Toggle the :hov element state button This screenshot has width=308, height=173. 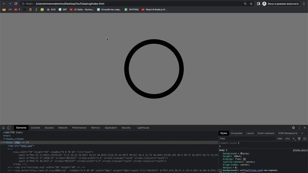pyautogui.click(x=280, y=139)
